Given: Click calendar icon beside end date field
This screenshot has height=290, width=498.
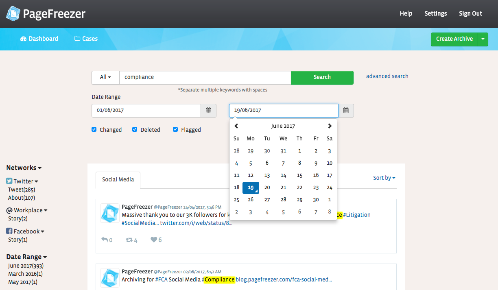Looking at the screenshot, I should [346, 110].
